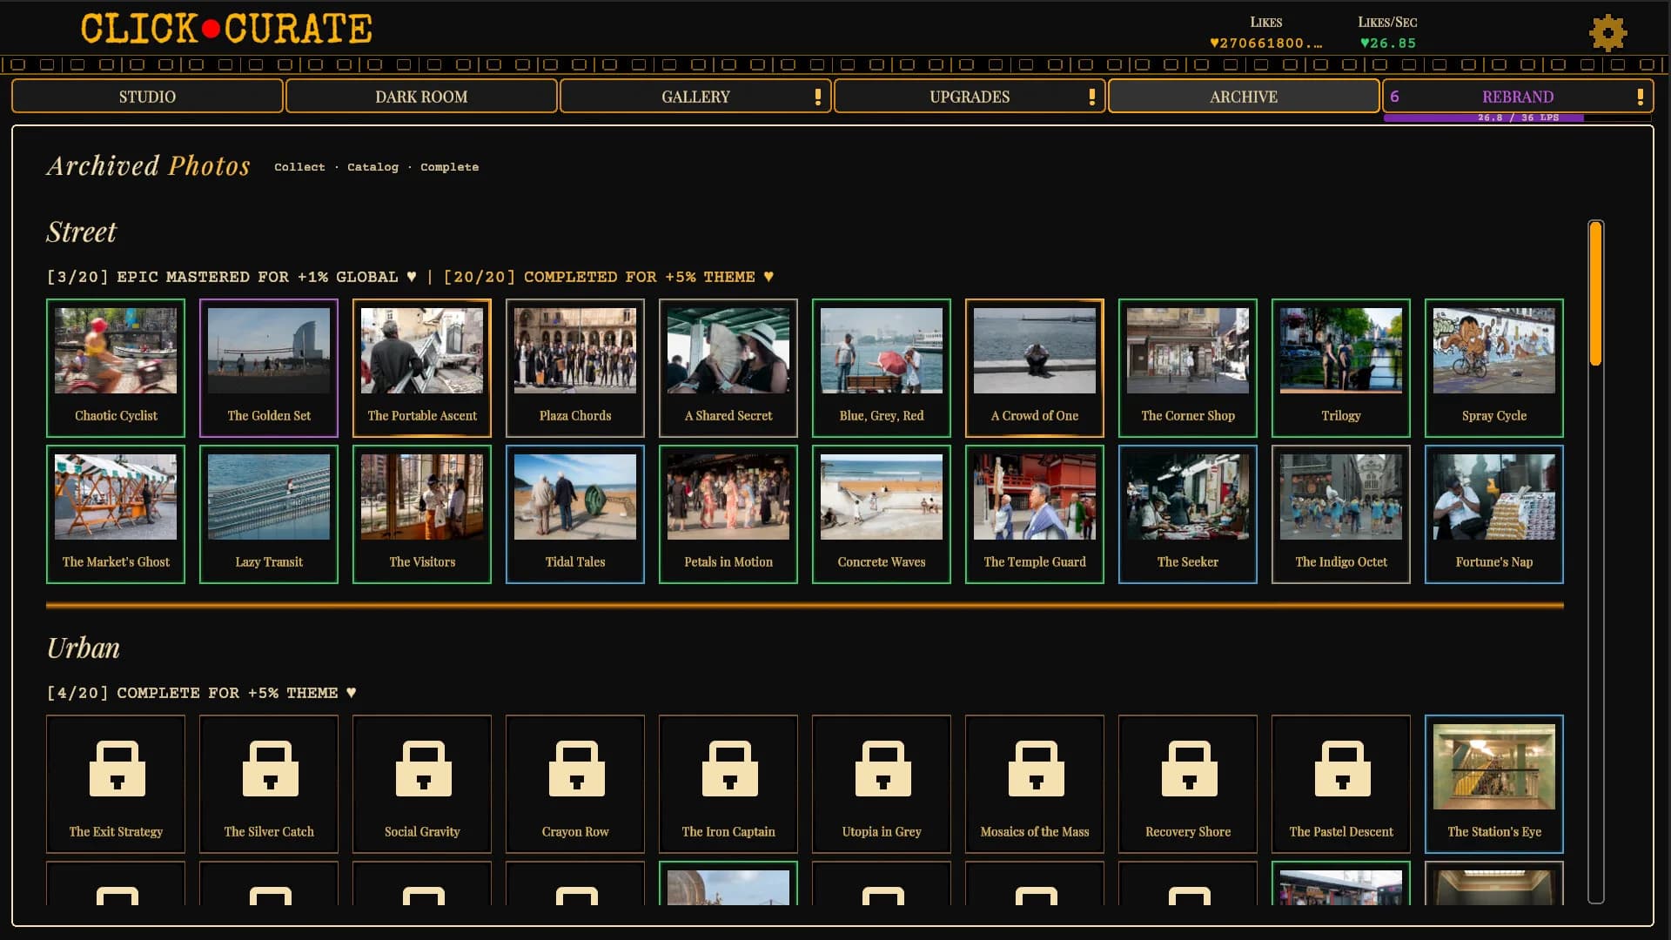Screen dimensions: 1671x940
Task: Switch to the Studio tab
Action: click(147, 97)
